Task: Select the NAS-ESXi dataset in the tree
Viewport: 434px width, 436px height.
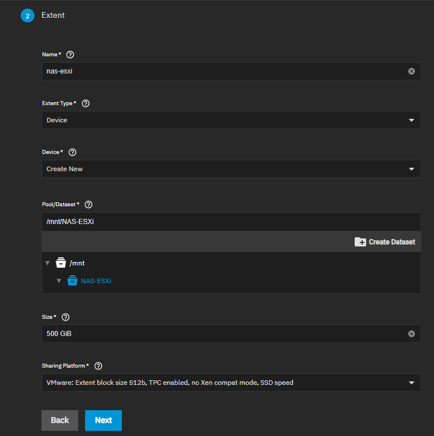Action: pos(96,281)
